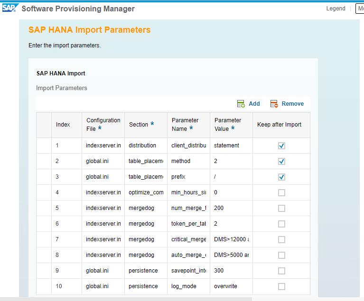The image size is (364, 301).
Task: Select row 5 using its row selector
Action: pyautogui.click(x=44, y=208)
